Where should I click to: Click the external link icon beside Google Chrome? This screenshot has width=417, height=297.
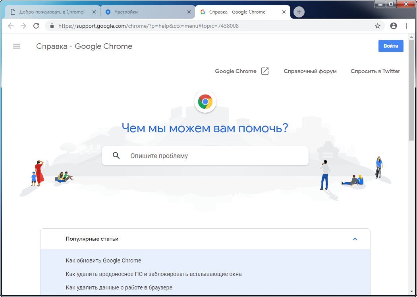(x=265, y=71)
